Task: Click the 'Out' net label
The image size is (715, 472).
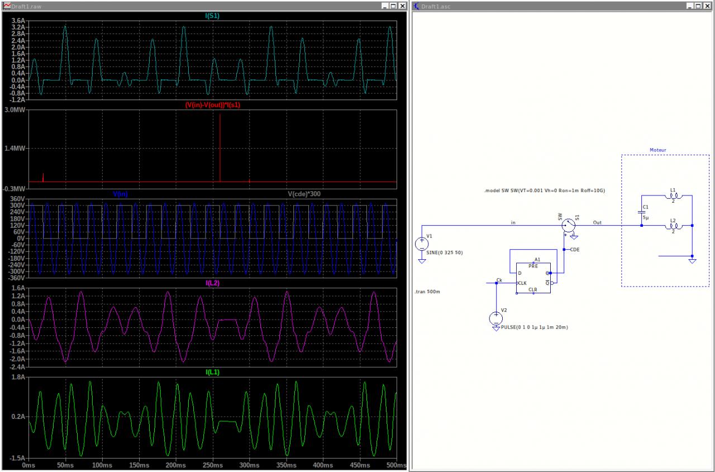Action: (x=598, y=222)
